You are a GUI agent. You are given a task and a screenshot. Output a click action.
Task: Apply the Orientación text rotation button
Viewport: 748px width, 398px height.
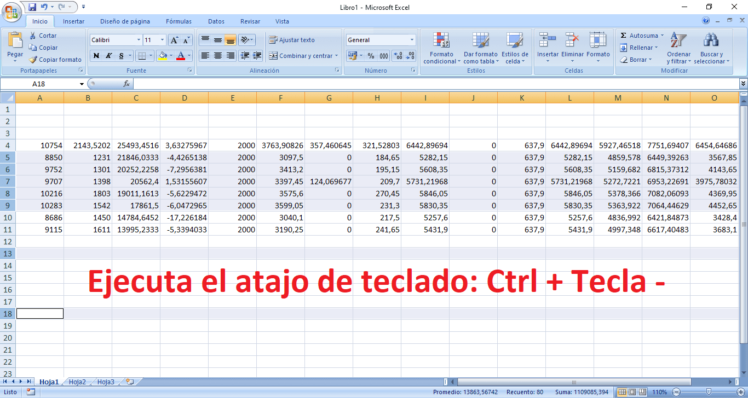click(247, 39)
